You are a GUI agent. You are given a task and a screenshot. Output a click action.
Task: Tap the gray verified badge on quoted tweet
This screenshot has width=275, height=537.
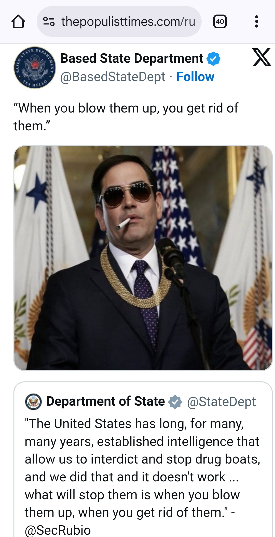pyautogui.click(x=175, y=402)
